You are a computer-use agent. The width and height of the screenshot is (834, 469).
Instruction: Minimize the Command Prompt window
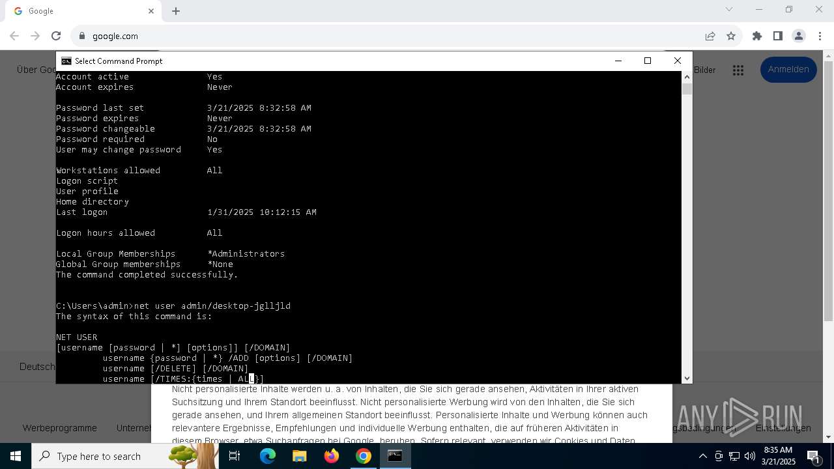coord(618,61)
